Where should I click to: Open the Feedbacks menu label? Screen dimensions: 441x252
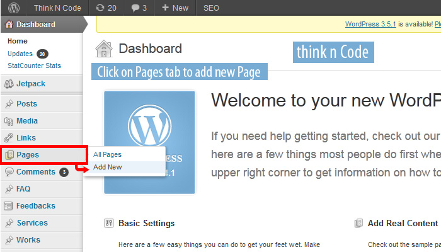(x=36, y=206)
